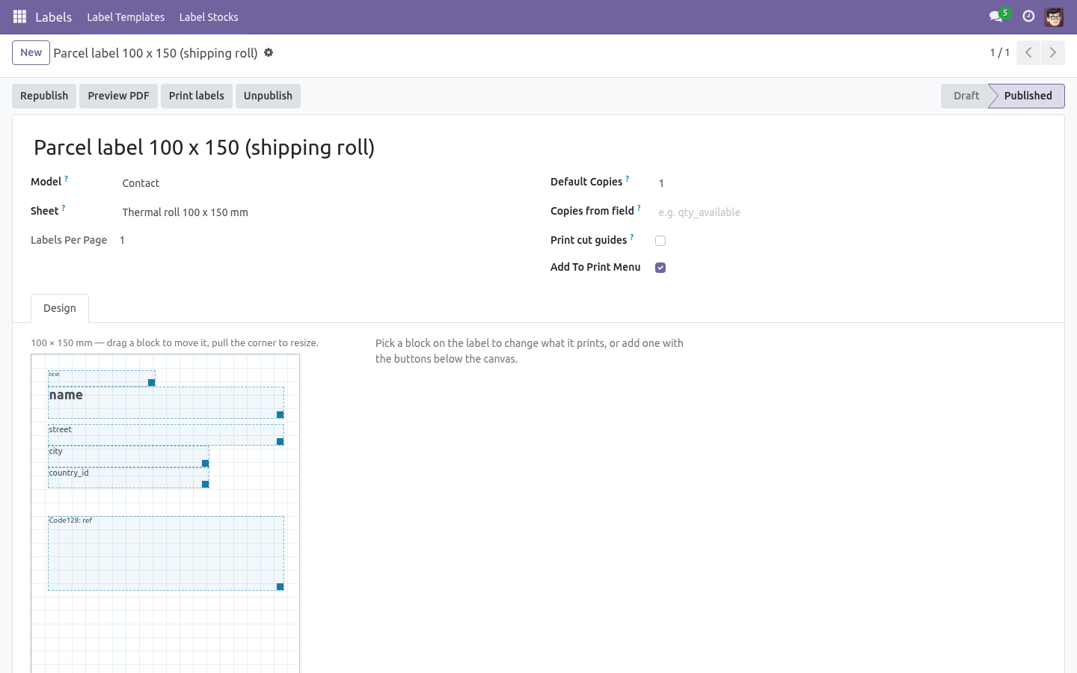
Task: Create a New label template
Action: [x=31, y=53]
